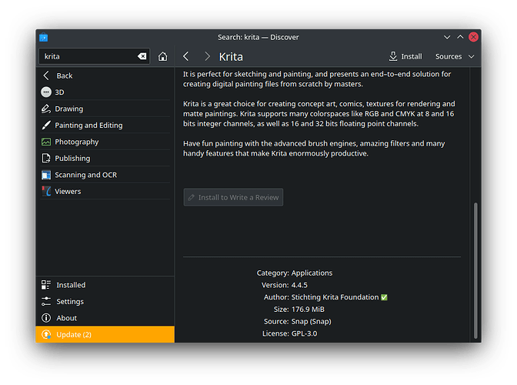The width and height of the screenshot is (517, 385).
Task: Select the 3D category icon
Action: pos(46,92)
